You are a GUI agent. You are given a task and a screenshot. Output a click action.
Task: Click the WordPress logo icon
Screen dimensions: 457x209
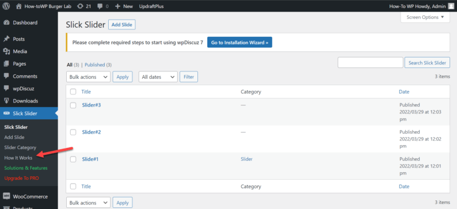click(6, 6)
